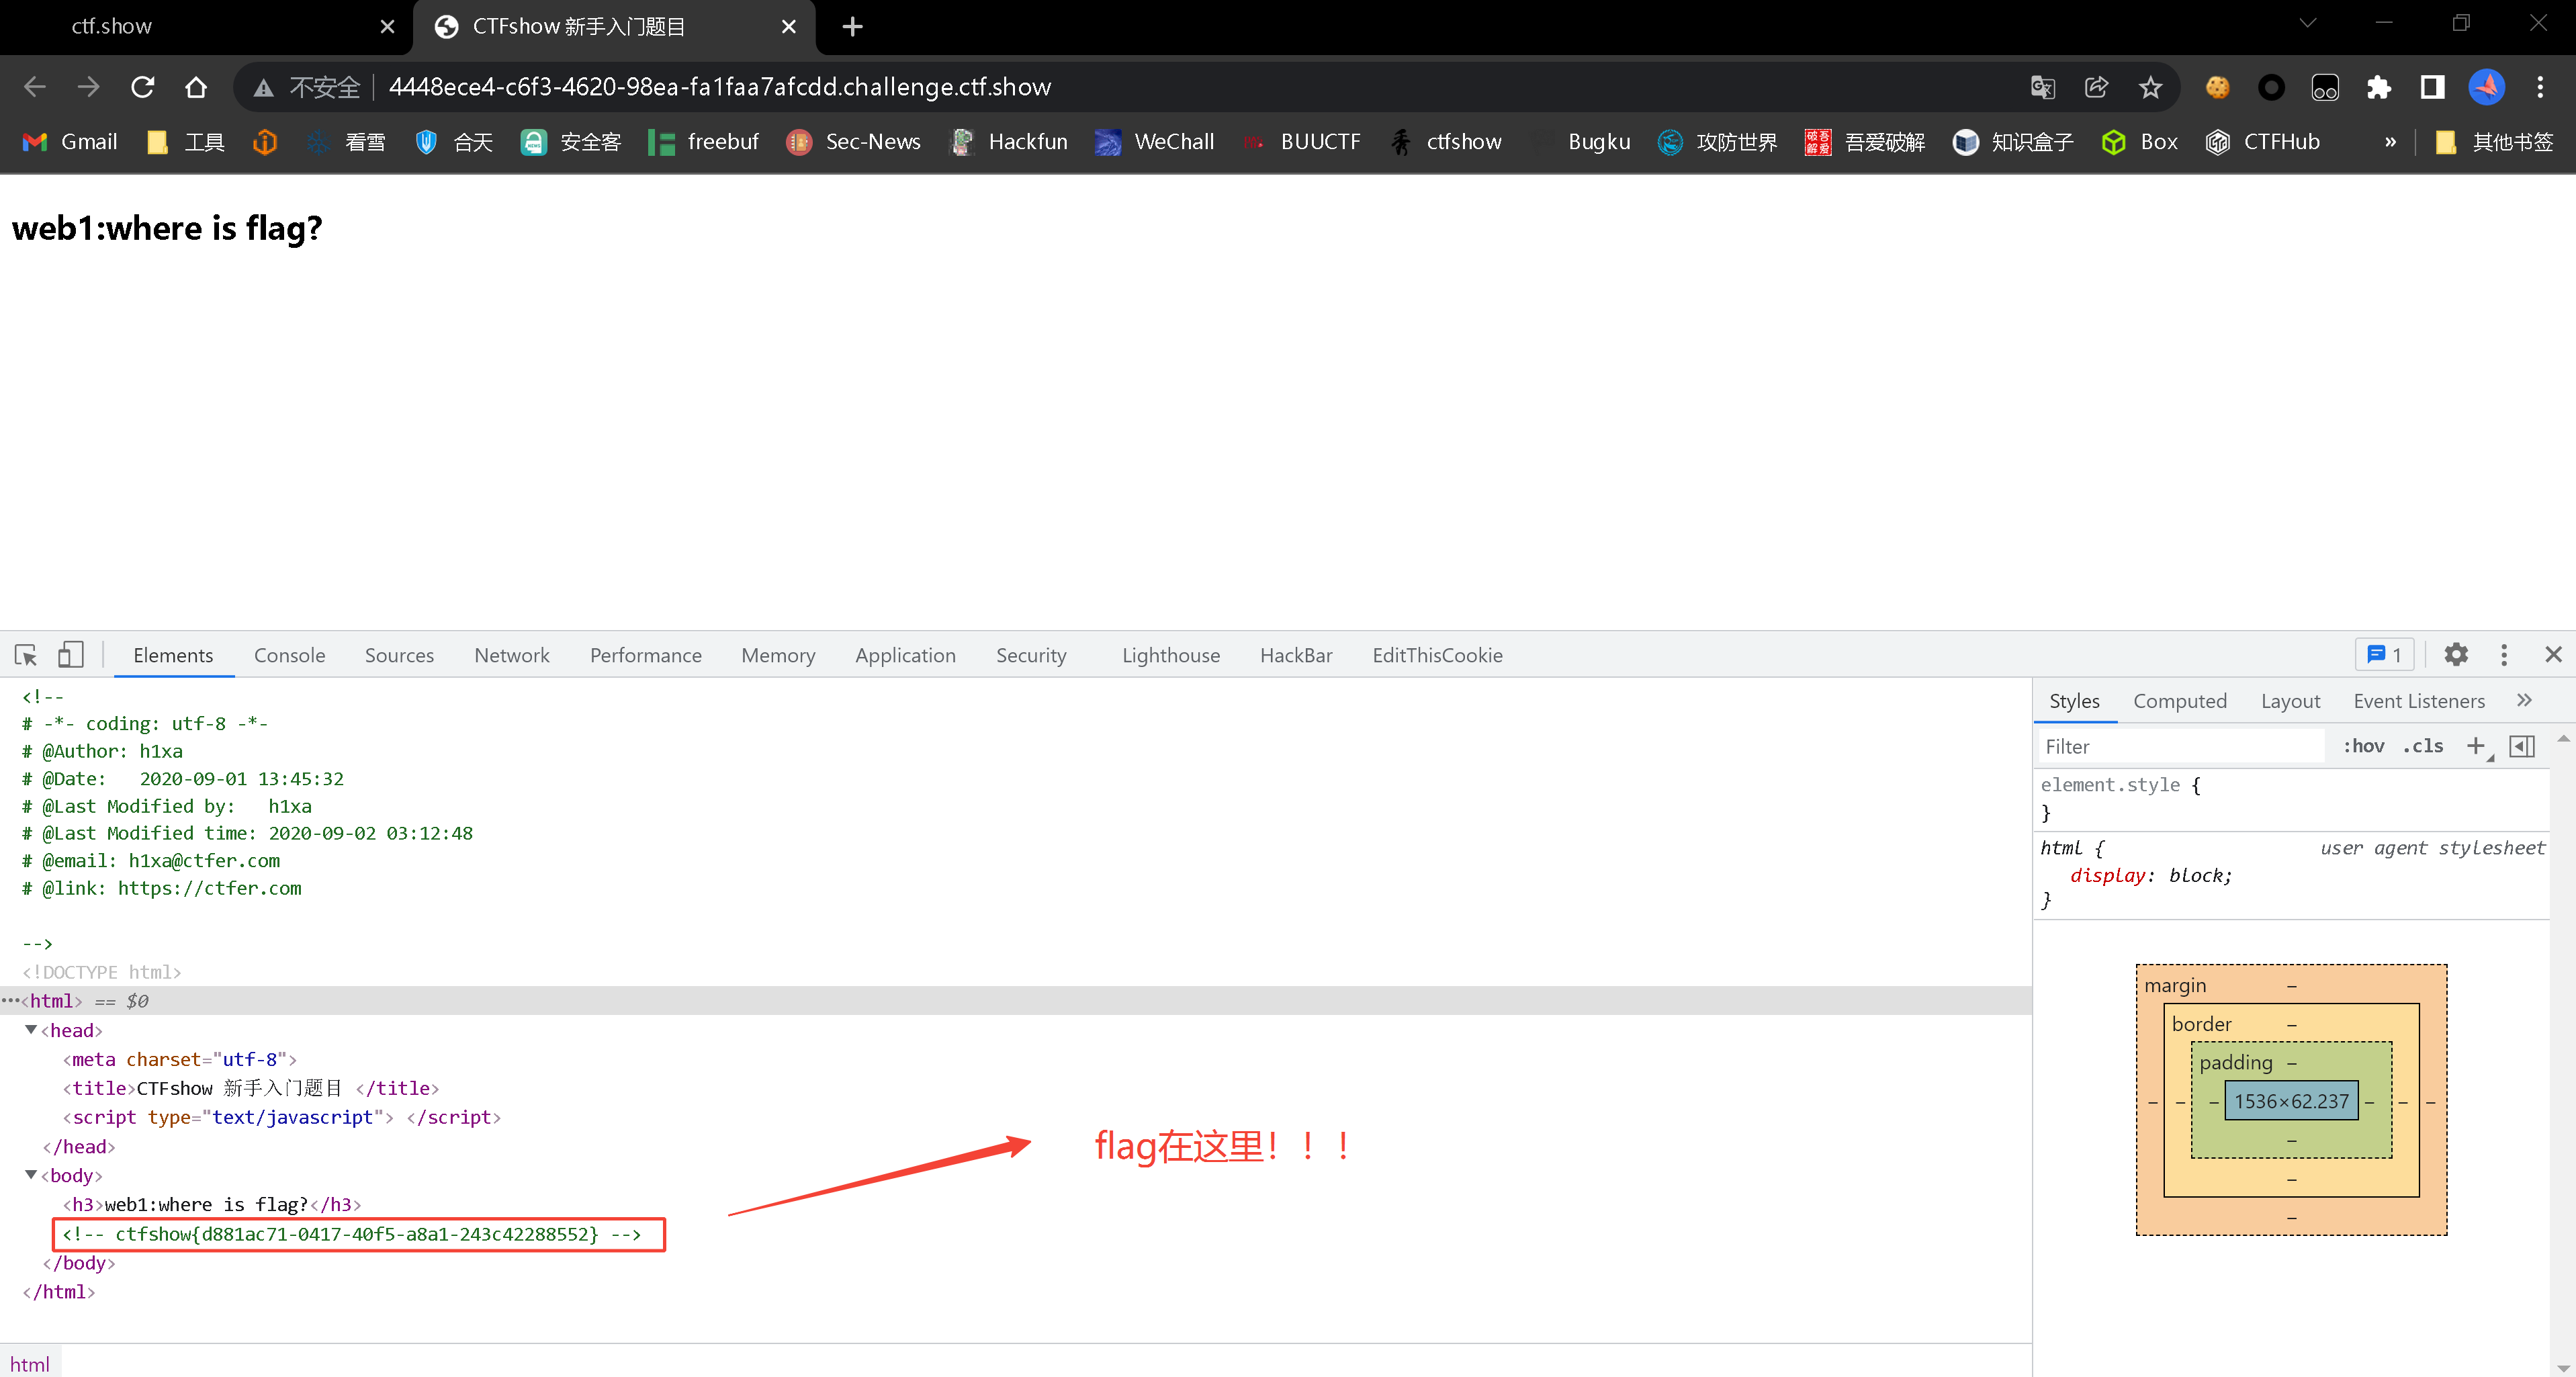
Task: Show more Styles pane tabs
Action: (x=2524, y=701)
